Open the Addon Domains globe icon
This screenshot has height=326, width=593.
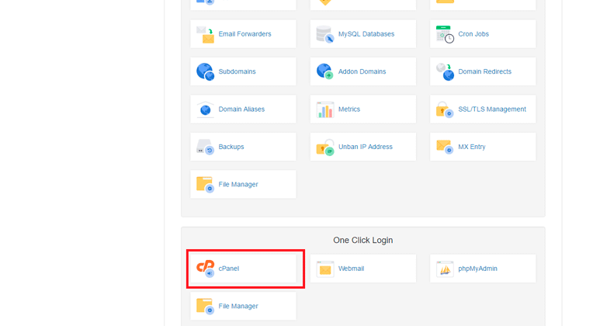(325, 71)
